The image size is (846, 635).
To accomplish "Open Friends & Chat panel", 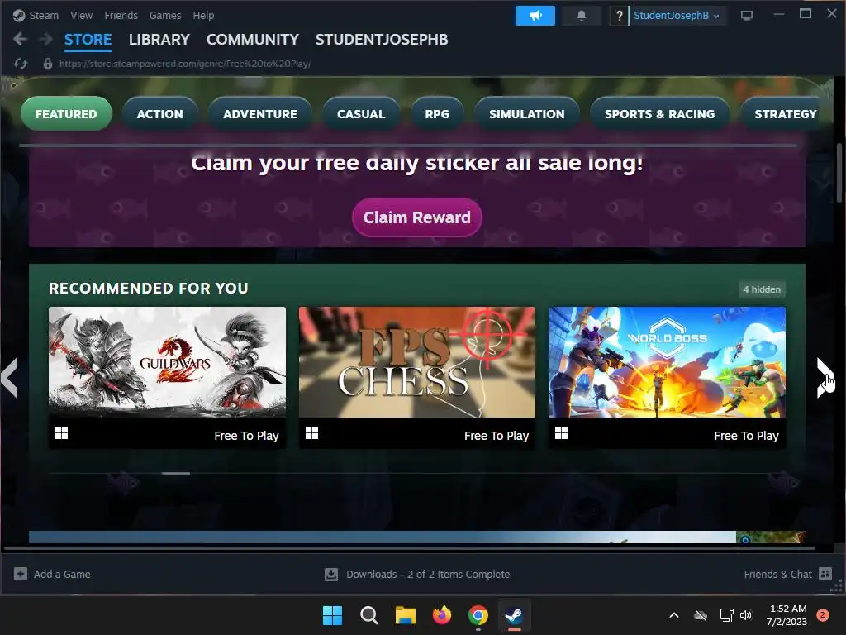I will coord(777,574).
